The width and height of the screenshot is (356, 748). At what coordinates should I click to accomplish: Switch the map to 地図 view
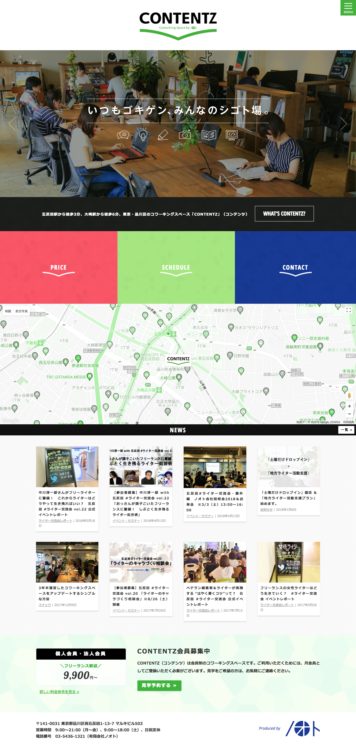point(8,311)
